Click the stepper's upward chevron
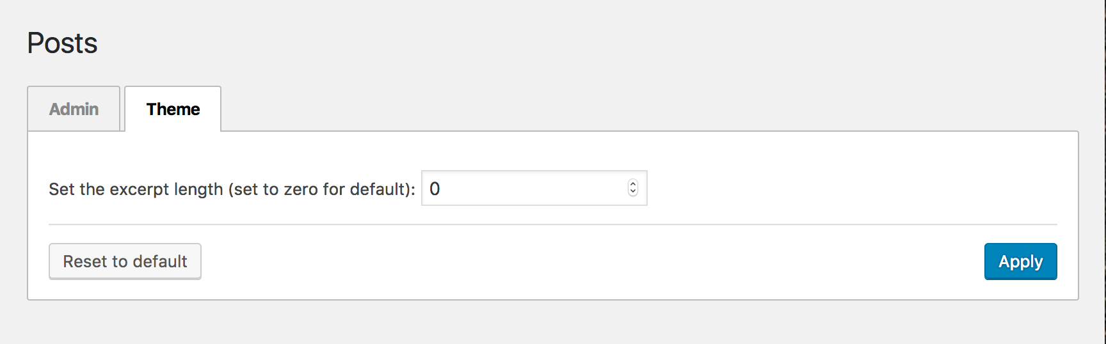 point(633,184)
